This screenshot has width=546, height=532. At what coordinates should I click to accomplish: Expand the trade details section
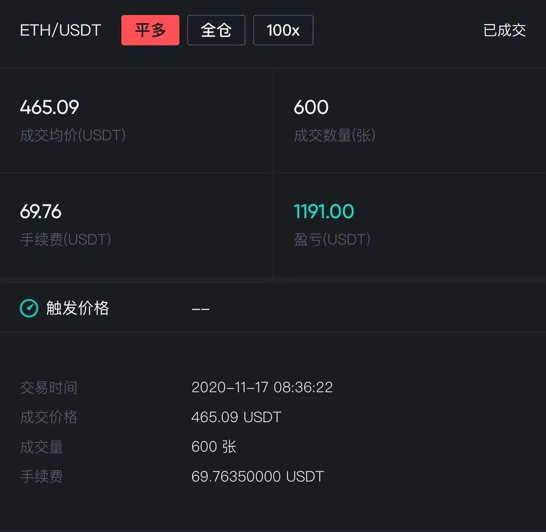[273, 431]
